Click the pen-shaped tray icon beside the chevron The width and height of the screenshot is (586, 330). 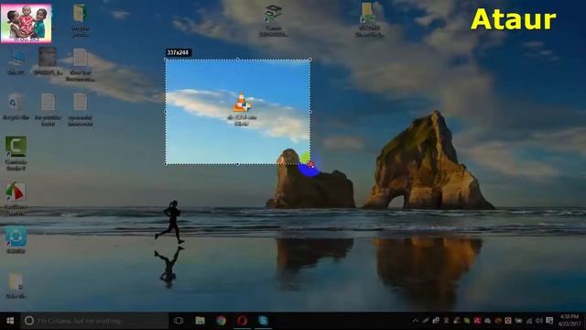(x=426, y=321)
